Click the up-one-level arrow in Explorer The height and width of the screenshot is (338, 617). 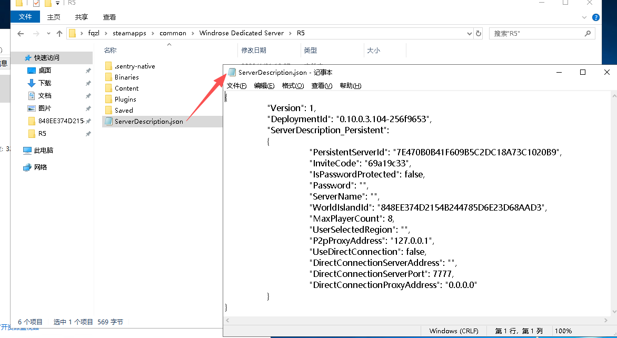[59, 33]
